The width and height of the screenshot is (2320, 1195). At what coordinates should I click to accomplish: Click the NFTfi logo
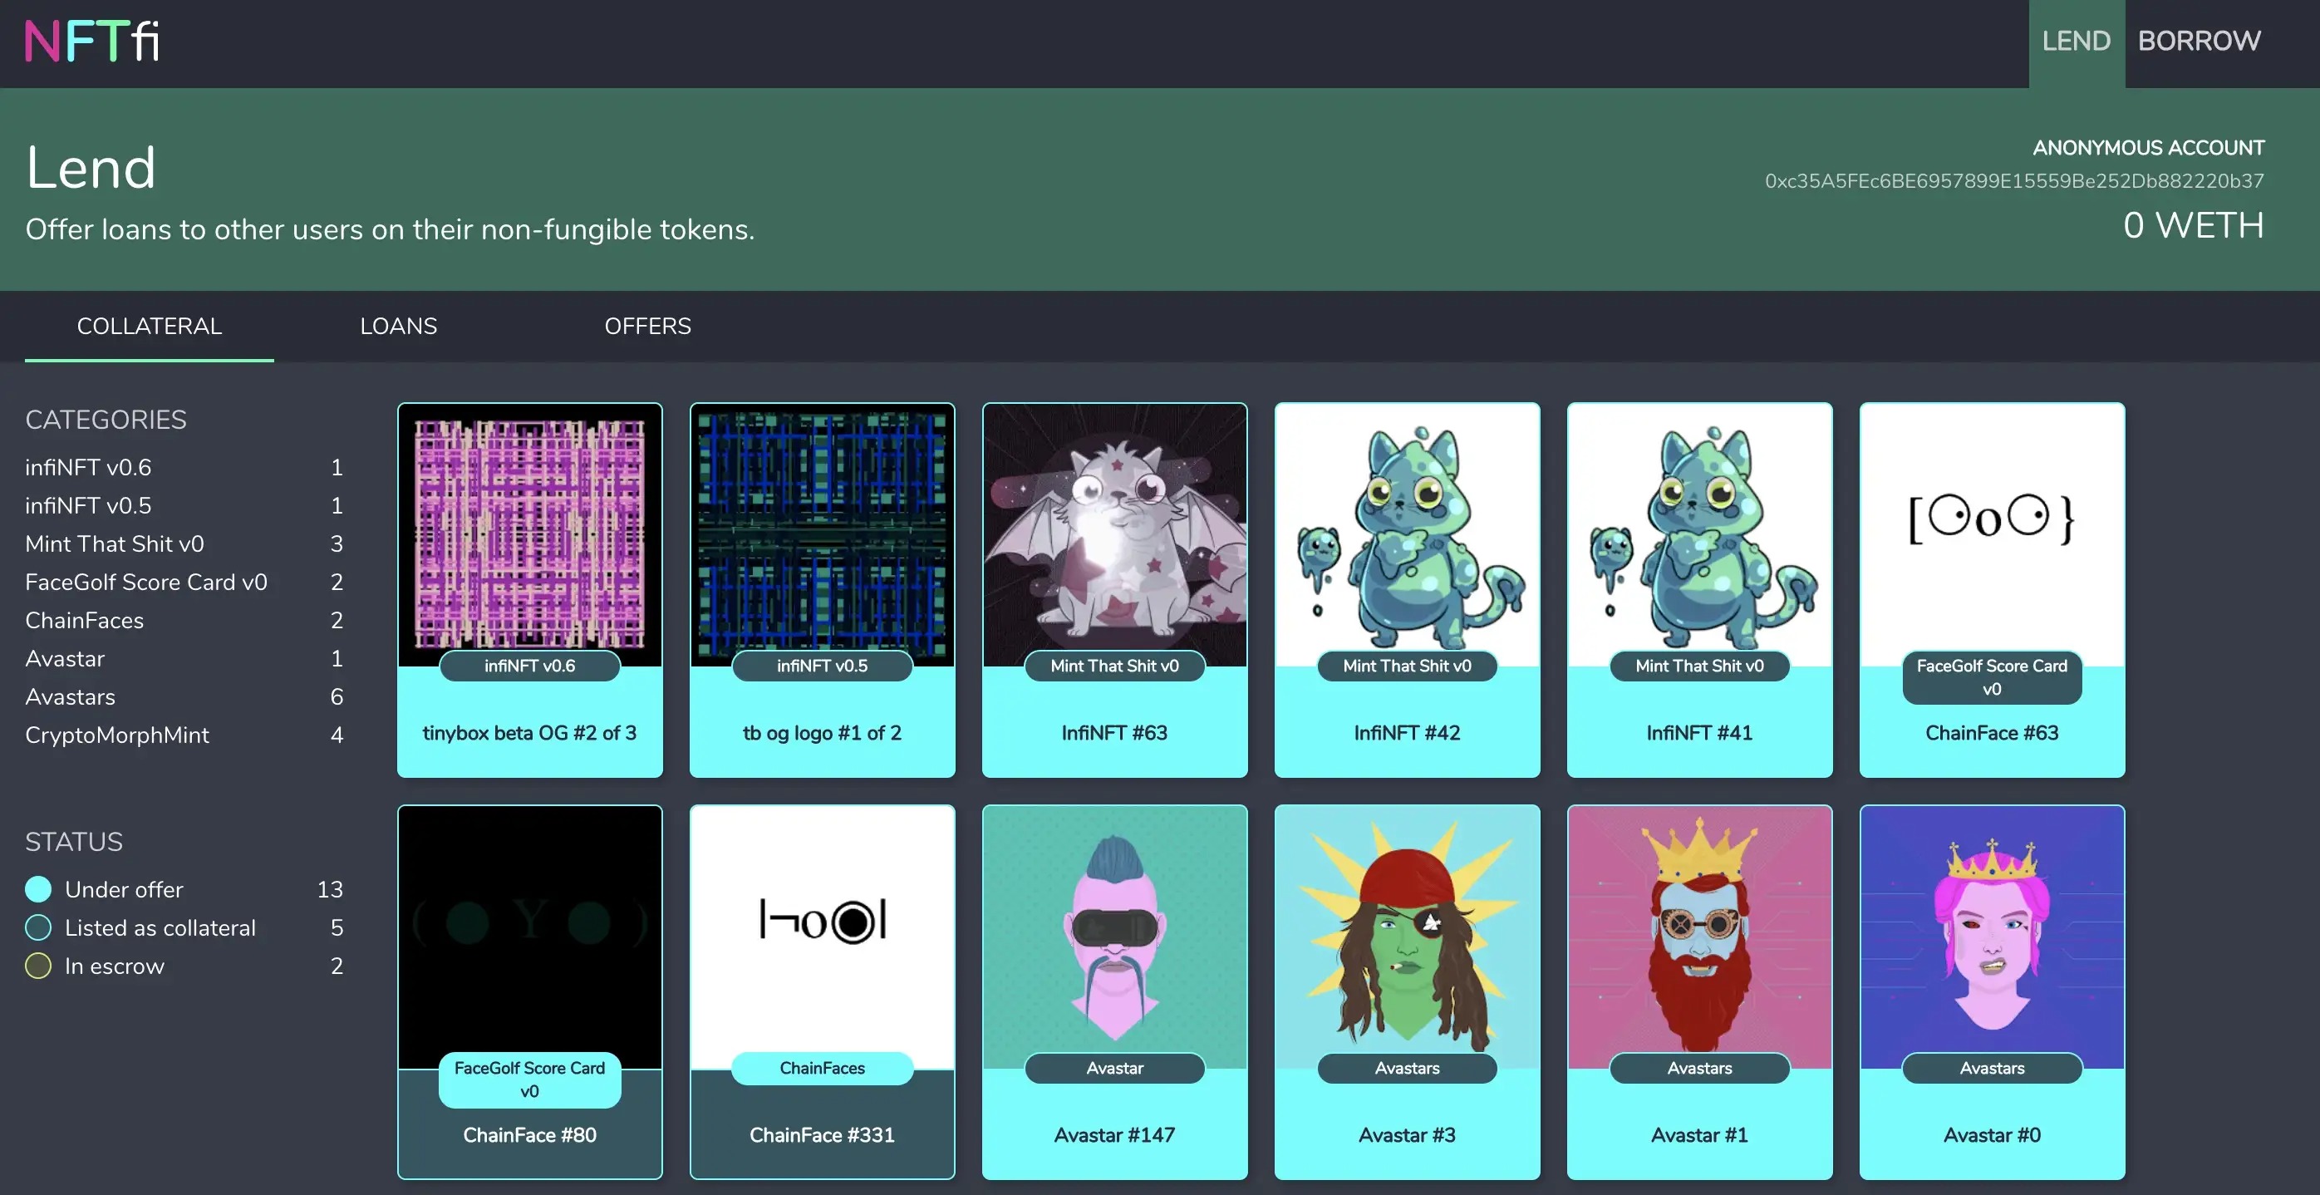(92, 42)
